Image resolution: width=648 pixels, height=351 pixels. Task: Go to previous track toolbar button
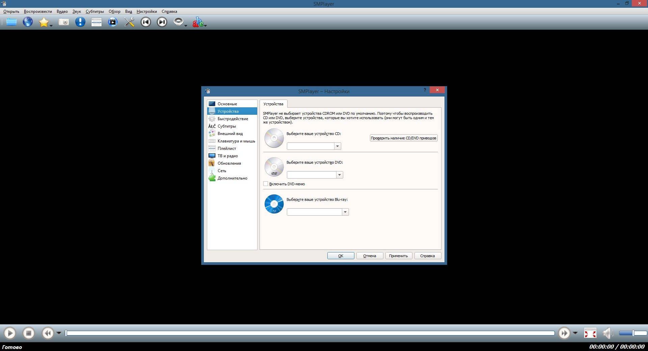[146, 22]
